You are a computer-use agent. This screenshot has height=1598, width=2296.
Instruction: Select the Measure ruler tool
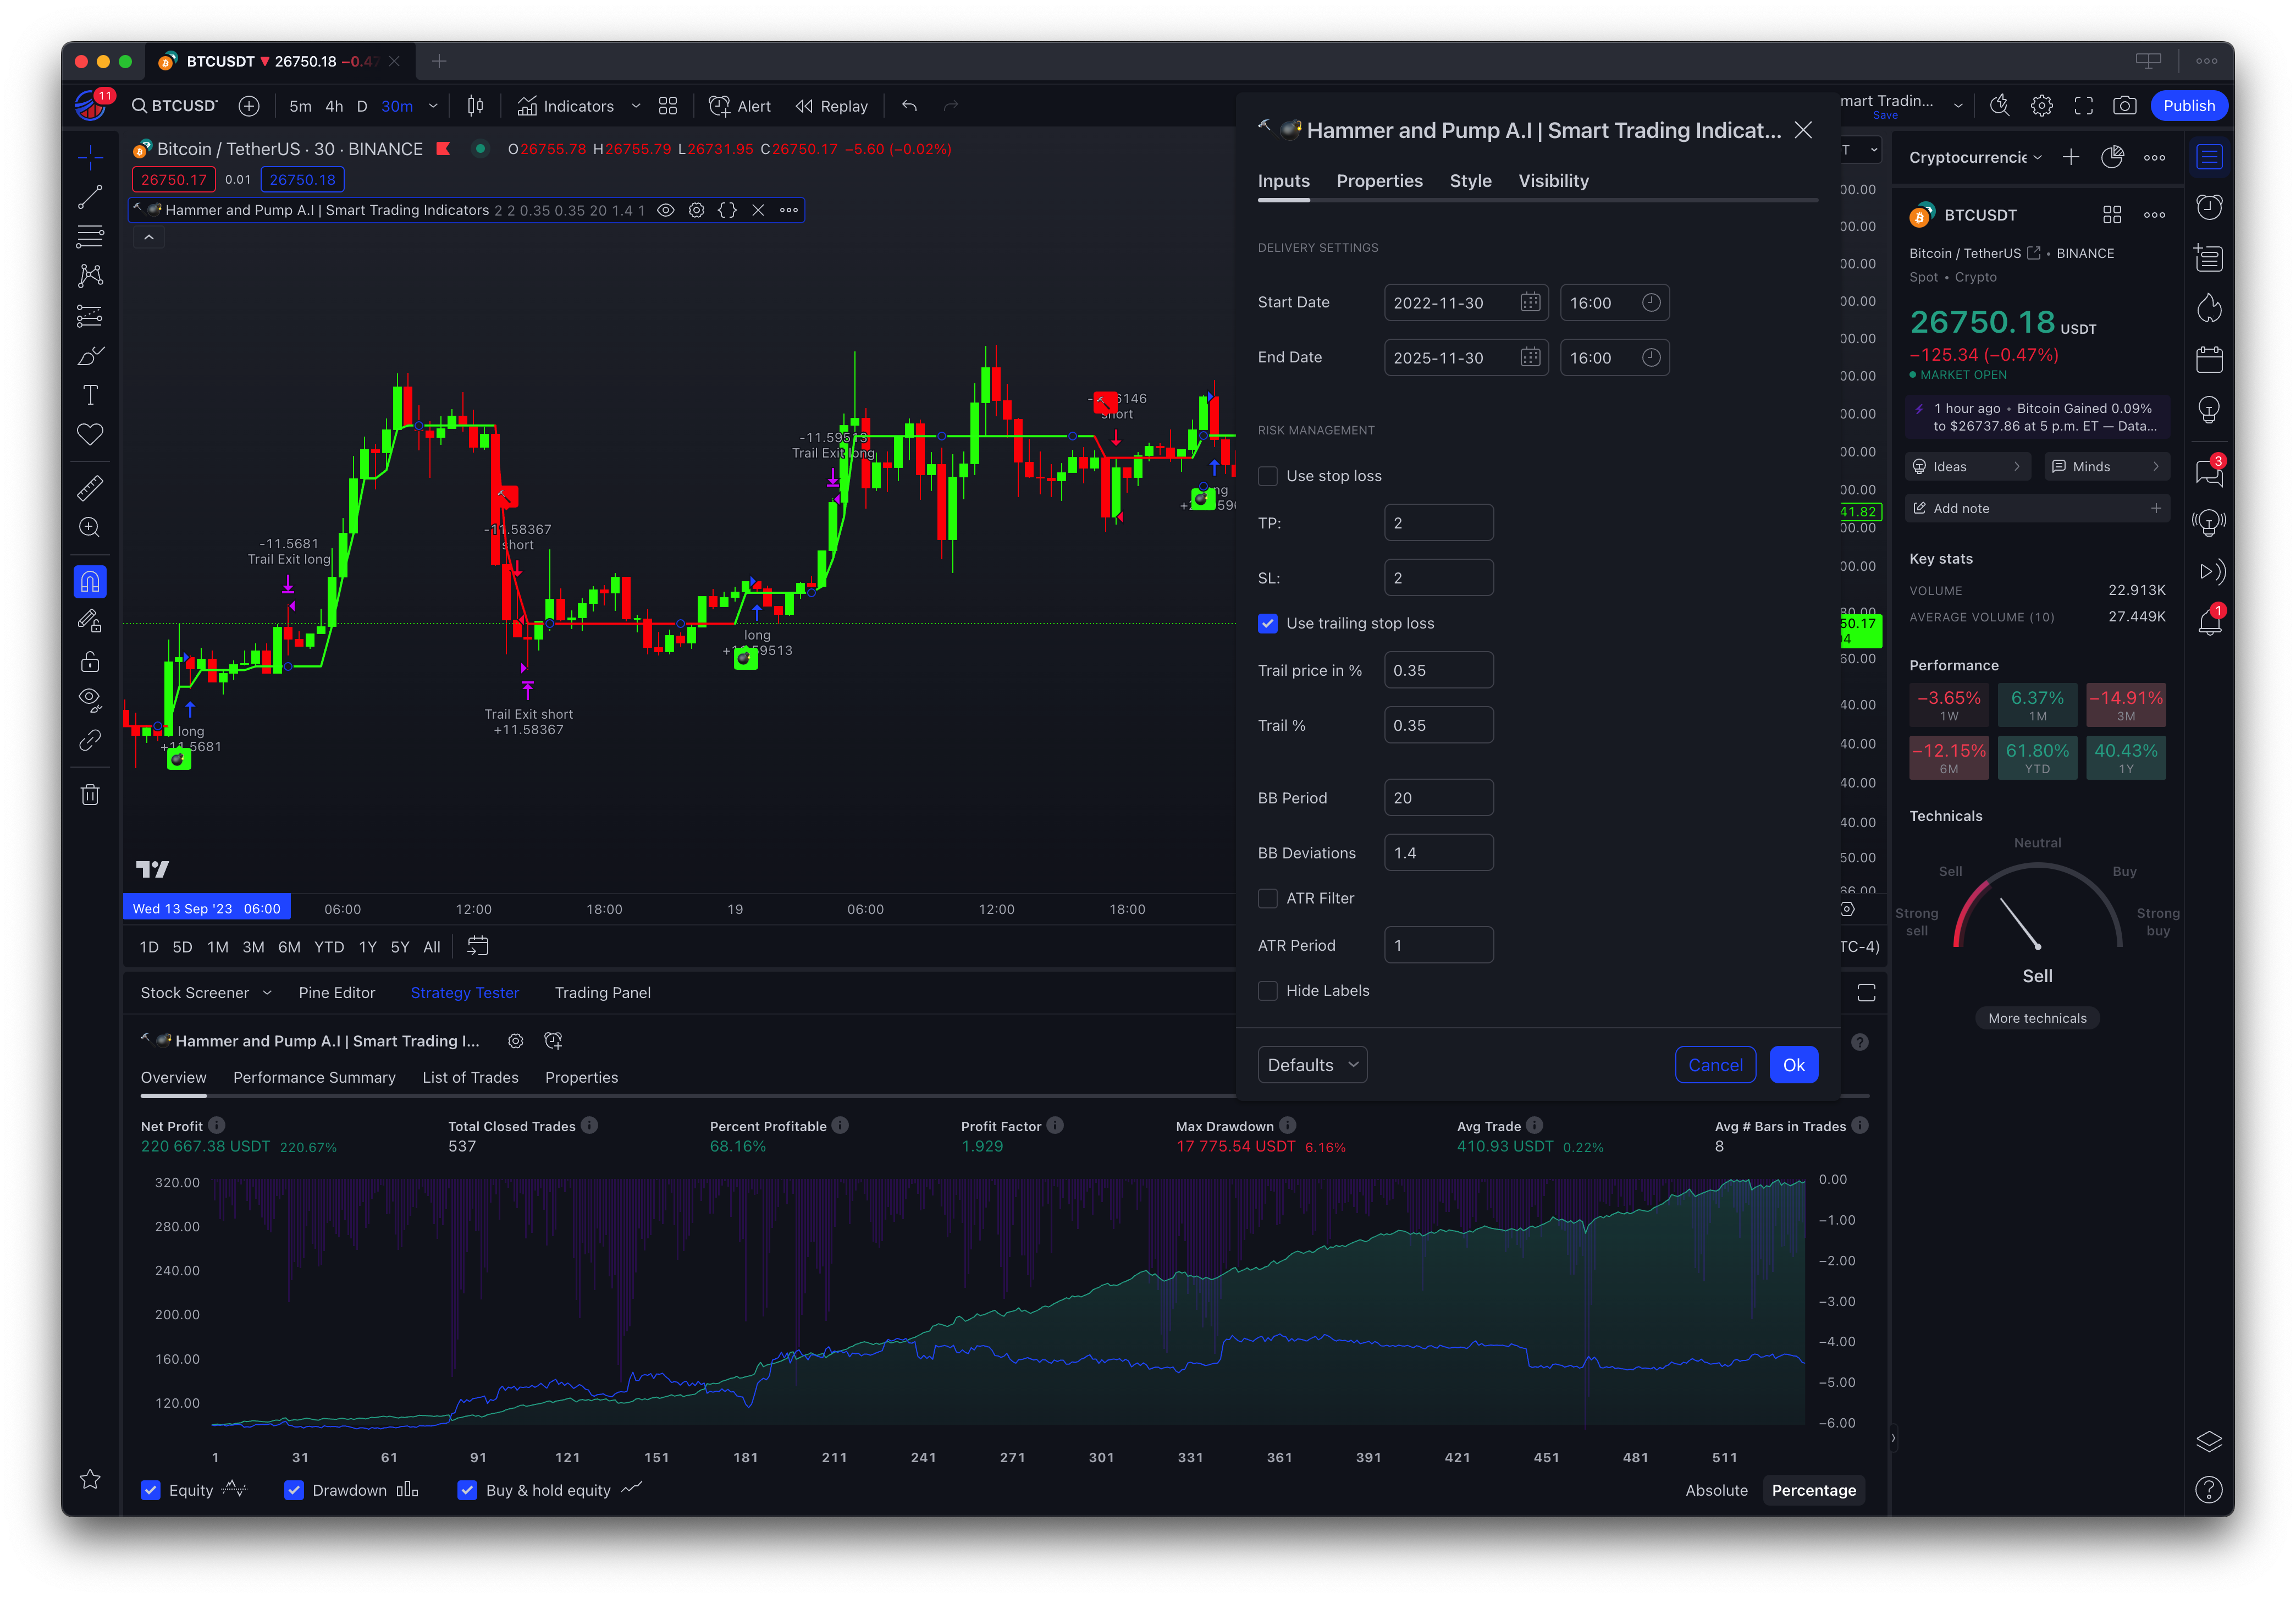coord(90,488)
